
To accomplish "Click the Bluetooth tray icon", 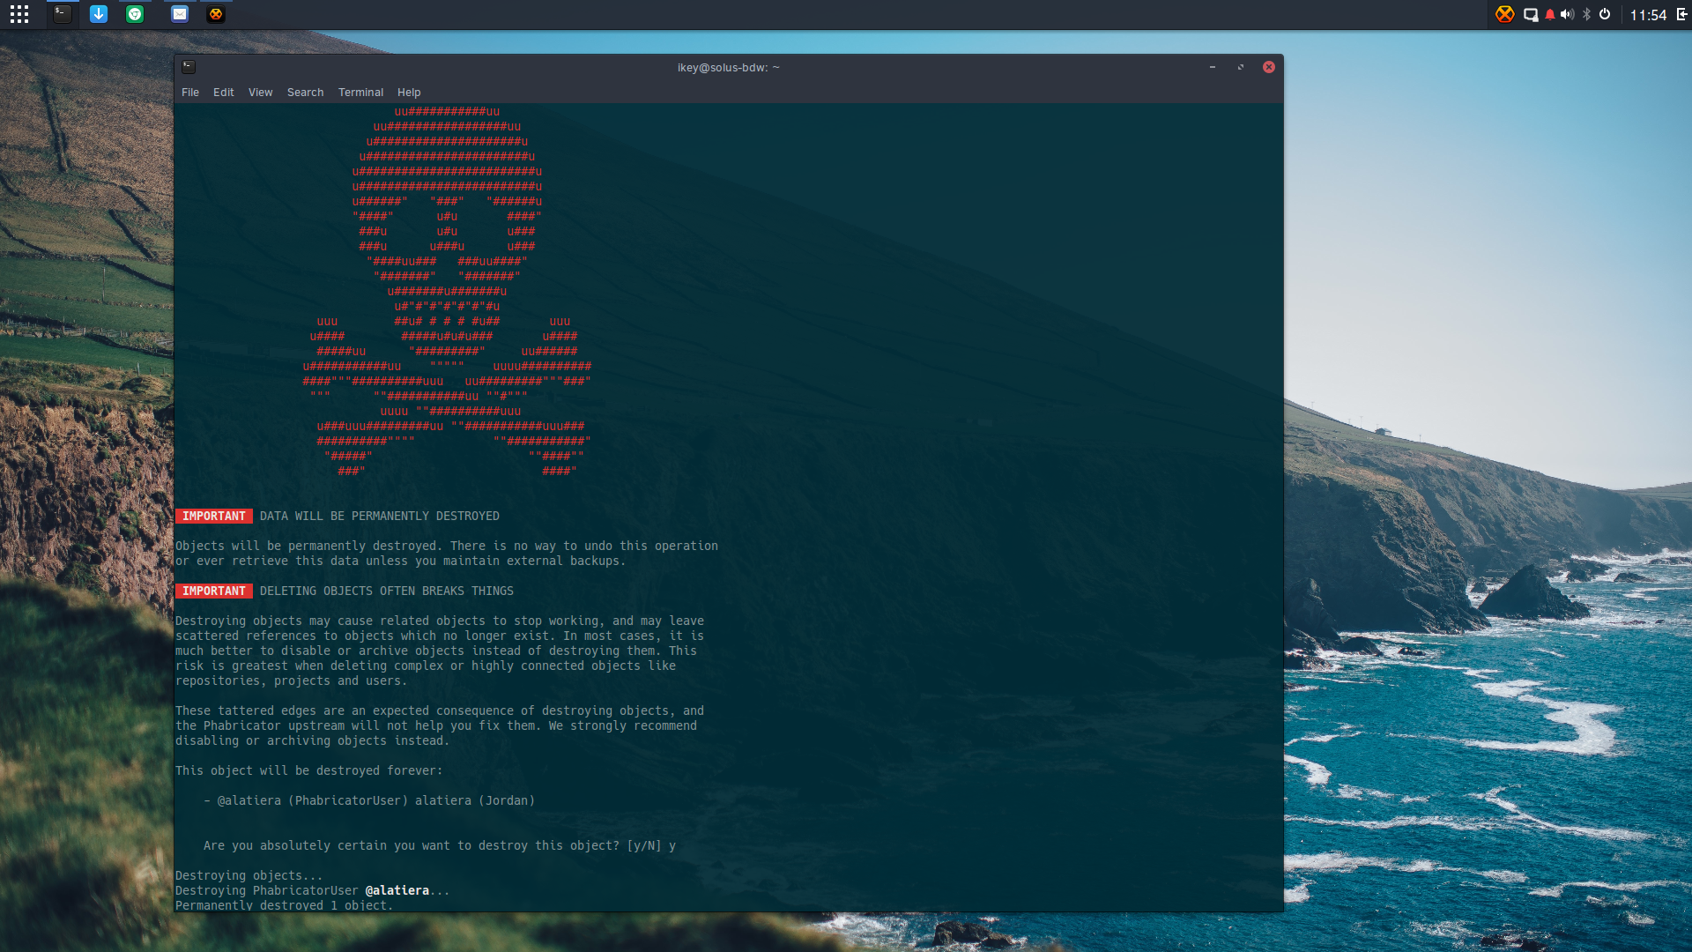I will 1586,14.
